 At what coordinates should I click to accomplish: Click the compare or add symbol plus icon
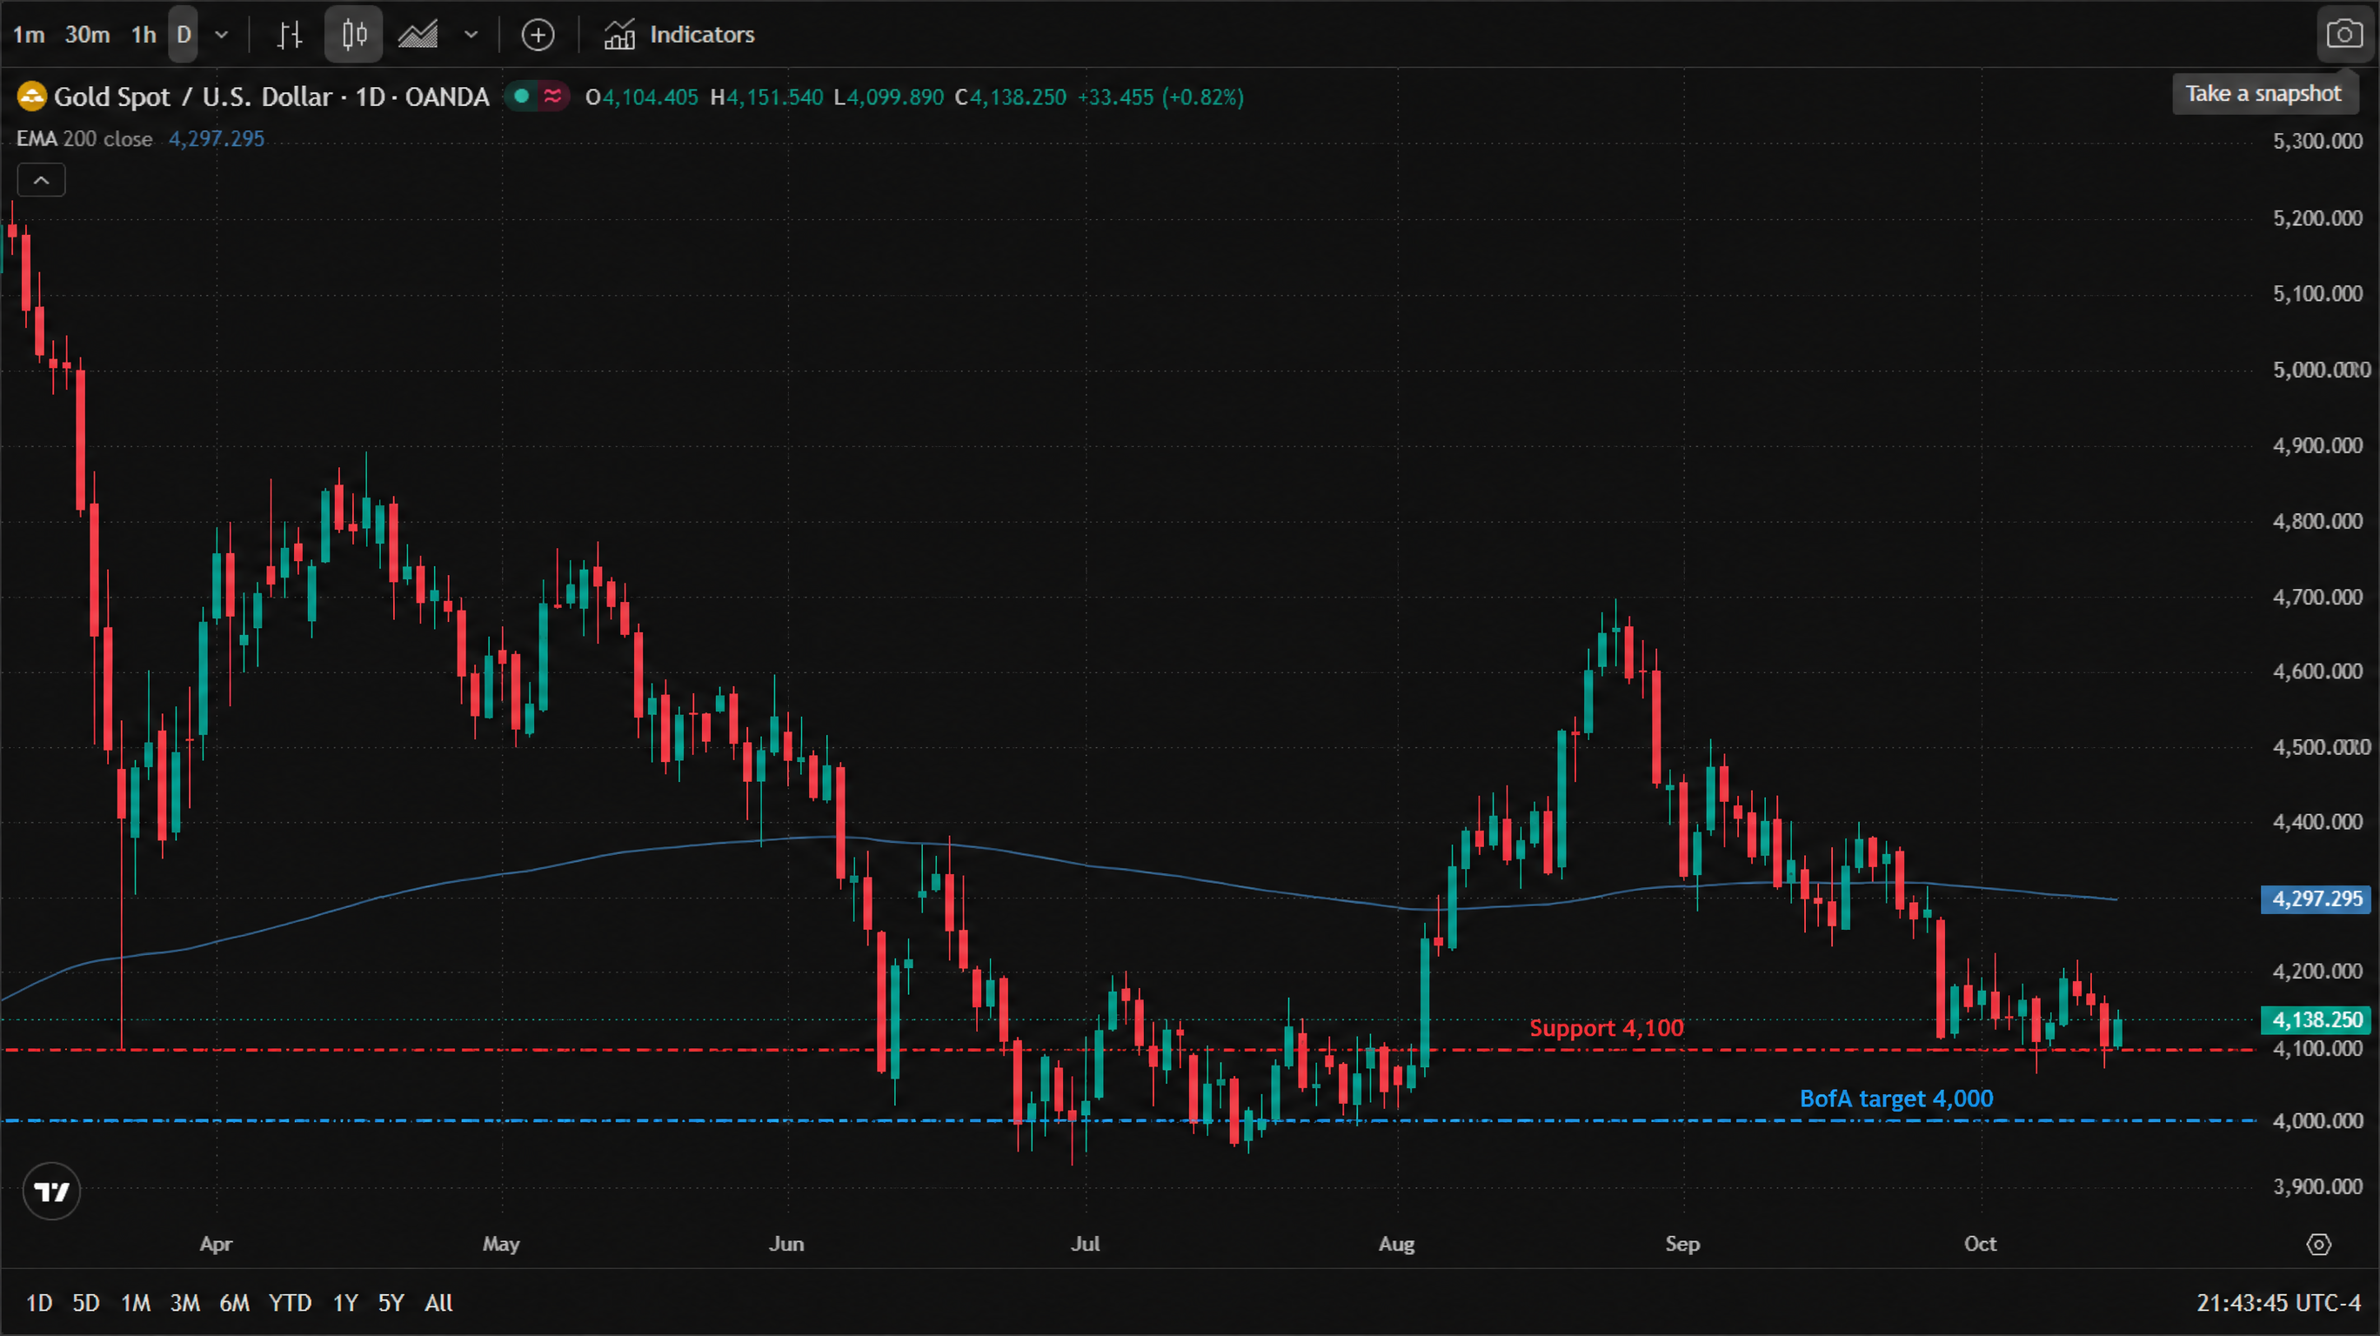click(538, 35)
